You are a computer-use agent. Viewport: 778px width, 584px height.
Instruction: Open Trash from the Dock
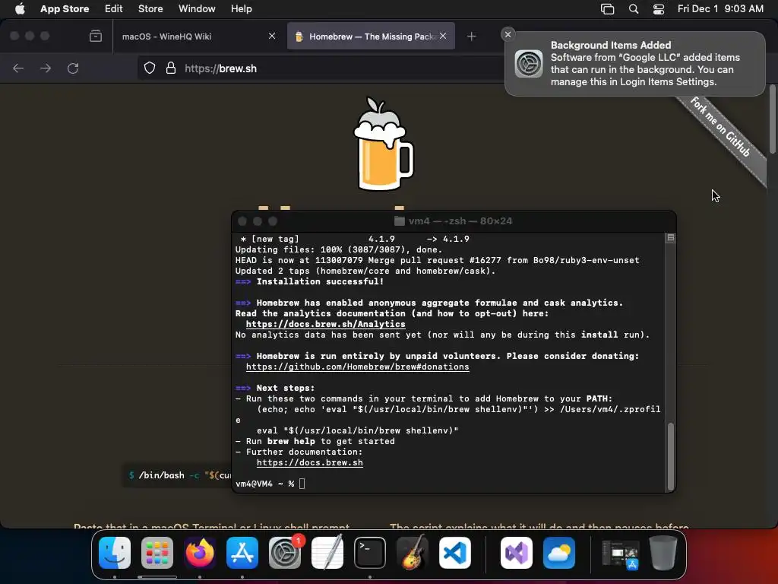pos(663,553)
